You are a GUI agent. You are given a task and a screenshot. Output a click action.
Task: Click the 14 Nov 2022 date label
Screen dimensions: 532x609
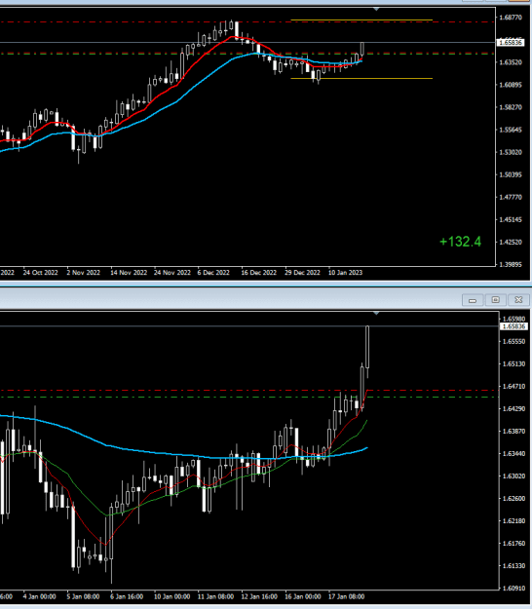coord(129,273)
